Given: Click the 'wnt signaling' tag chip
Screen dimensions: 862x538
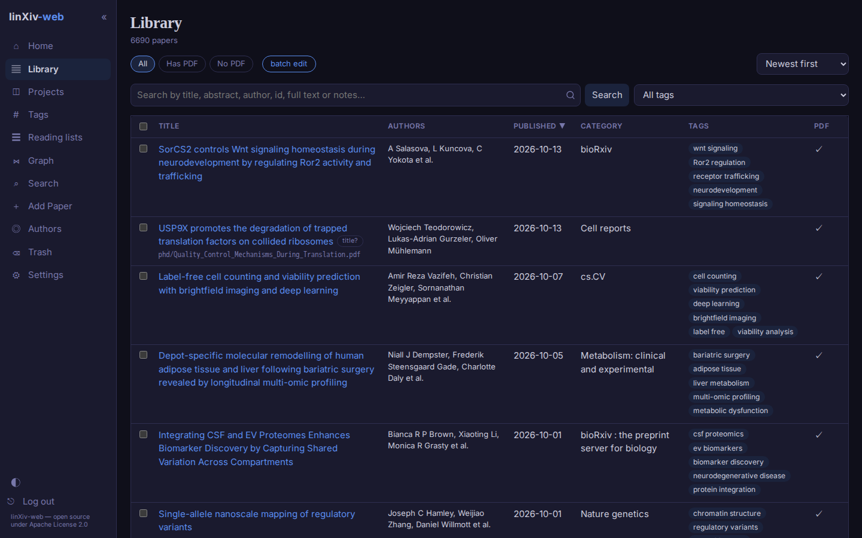Looking at the screenshot, I should [x=715, y=148].
